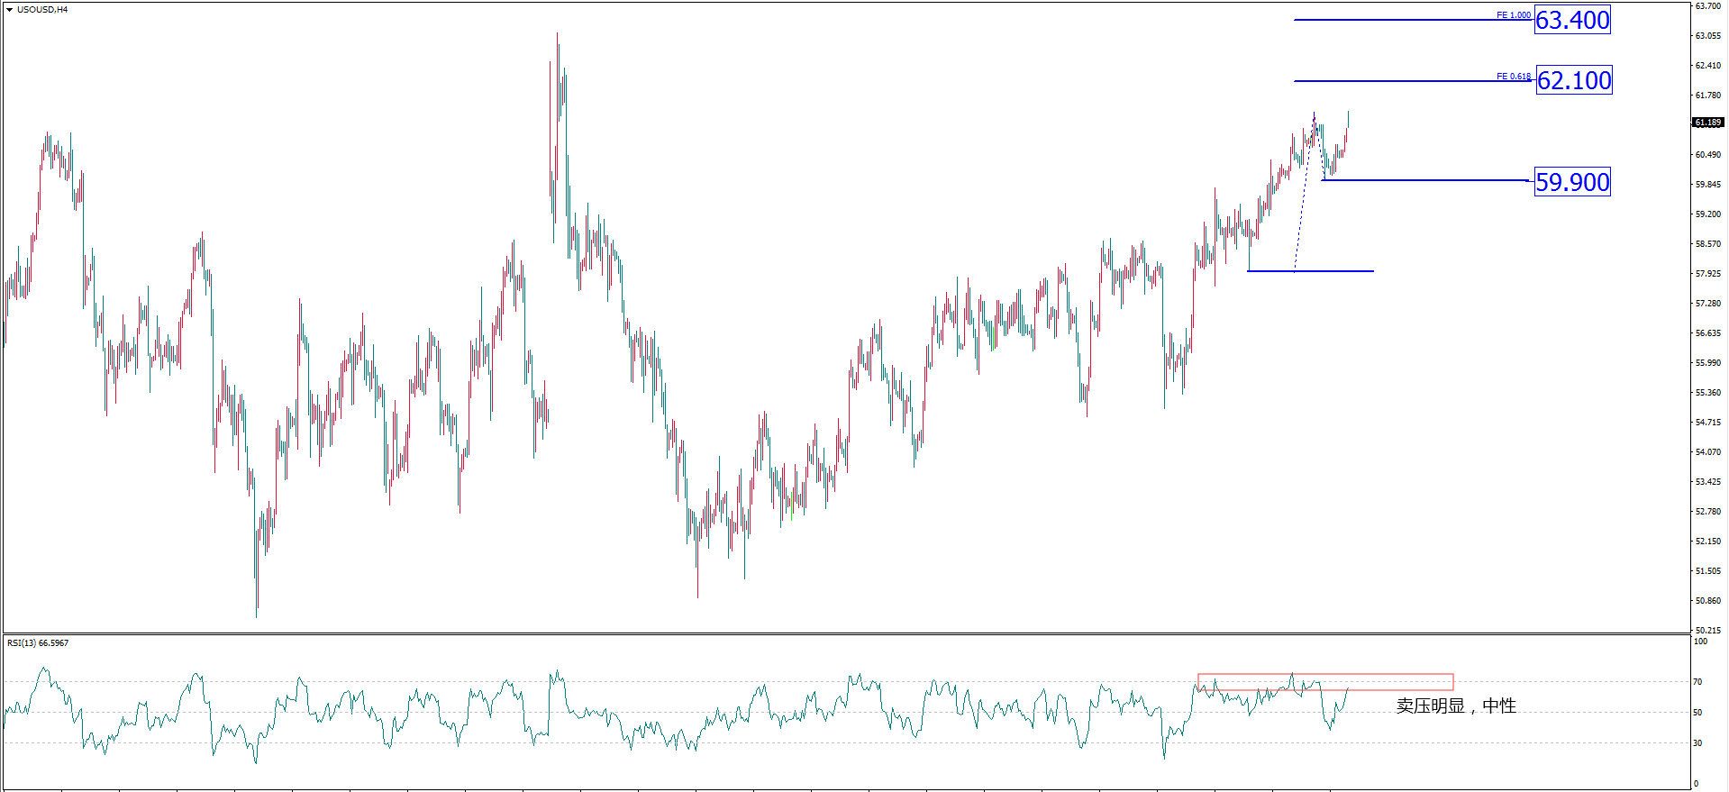Select the 62.100 price label box
The height and width of the screenshot is (792, 1729).
(1574, 80)
